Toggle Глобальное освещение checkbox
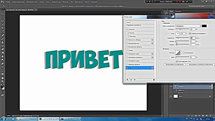This screenshot has height=121, width=215. (190, 34)
